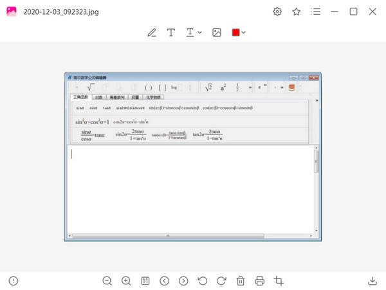Click the vertical scrollbar down arrow
The image size is (386, 290).
[317, 230]
